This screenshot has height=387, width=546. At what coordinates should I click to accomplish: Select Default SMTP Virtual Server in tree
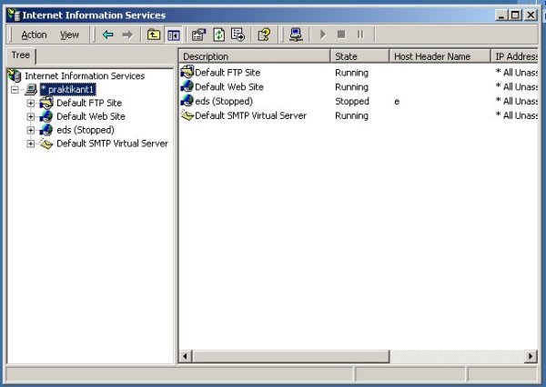coord(112,144)
